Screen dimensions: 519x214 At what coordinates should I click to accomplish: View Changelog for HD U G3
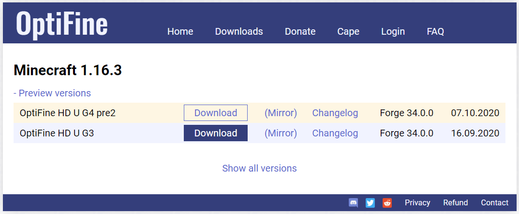(x=335, y=133)
